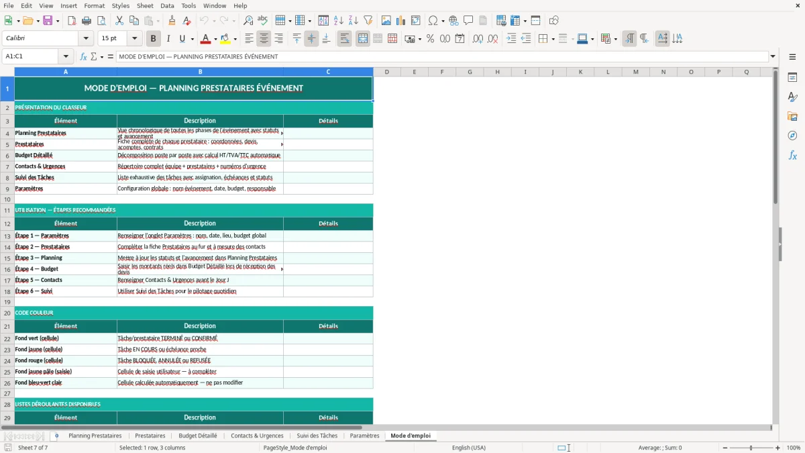Screen dimensions: 805x453
Task: Switch to the Contacts & Urgences tab
Action: (x=257, y=436)
